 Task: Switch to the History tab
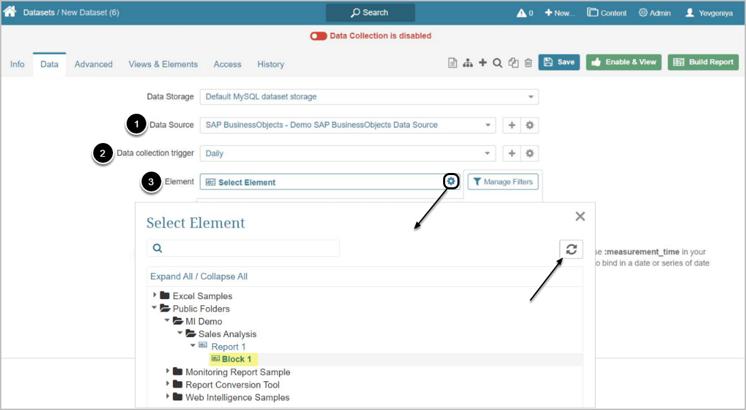(271, 64)
